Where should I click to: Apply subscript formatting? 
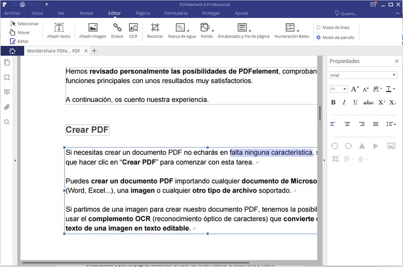click(392, 102)
